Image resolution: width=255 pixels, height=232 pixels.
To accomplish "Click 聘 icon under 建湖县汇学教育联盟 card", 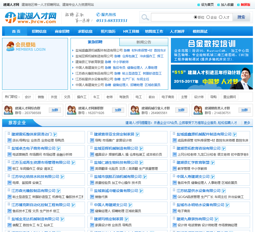I will 175,169.
